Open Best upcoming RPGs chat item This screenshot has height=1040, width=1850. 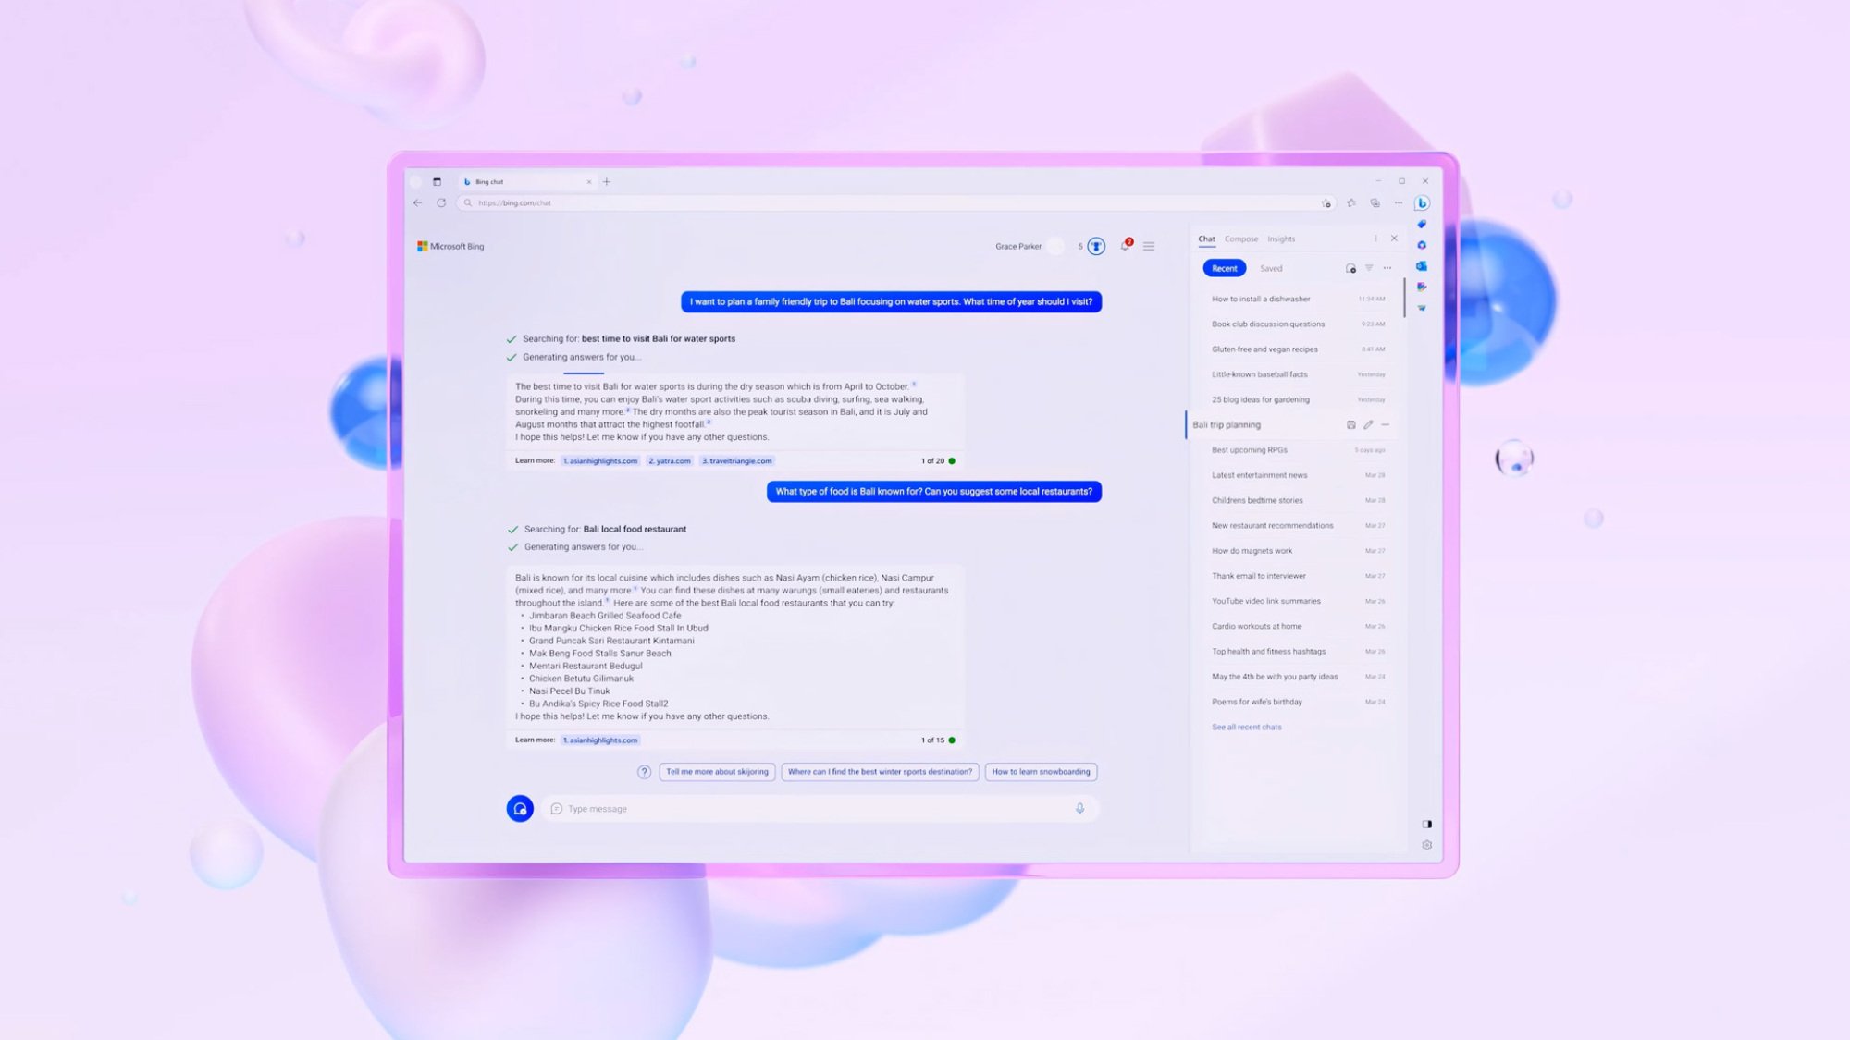[x=1248, y=449]
